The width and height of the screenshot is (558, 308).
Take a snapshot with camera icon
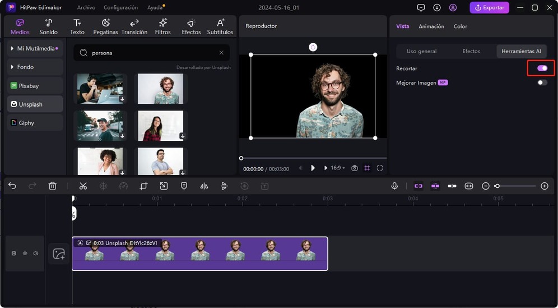click(x=355, y=168)
